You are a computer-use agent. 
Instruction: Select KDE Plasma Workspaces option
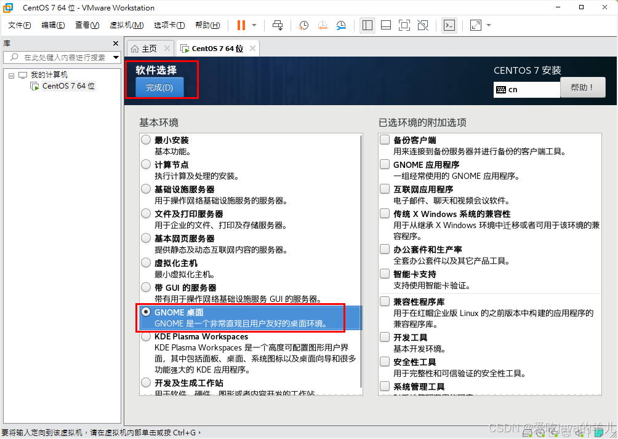click(146, 337)
